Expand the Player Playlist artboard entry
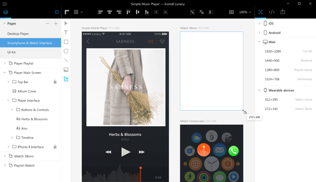This screenshot has height=182, width=316. click(x=4, y=63)
